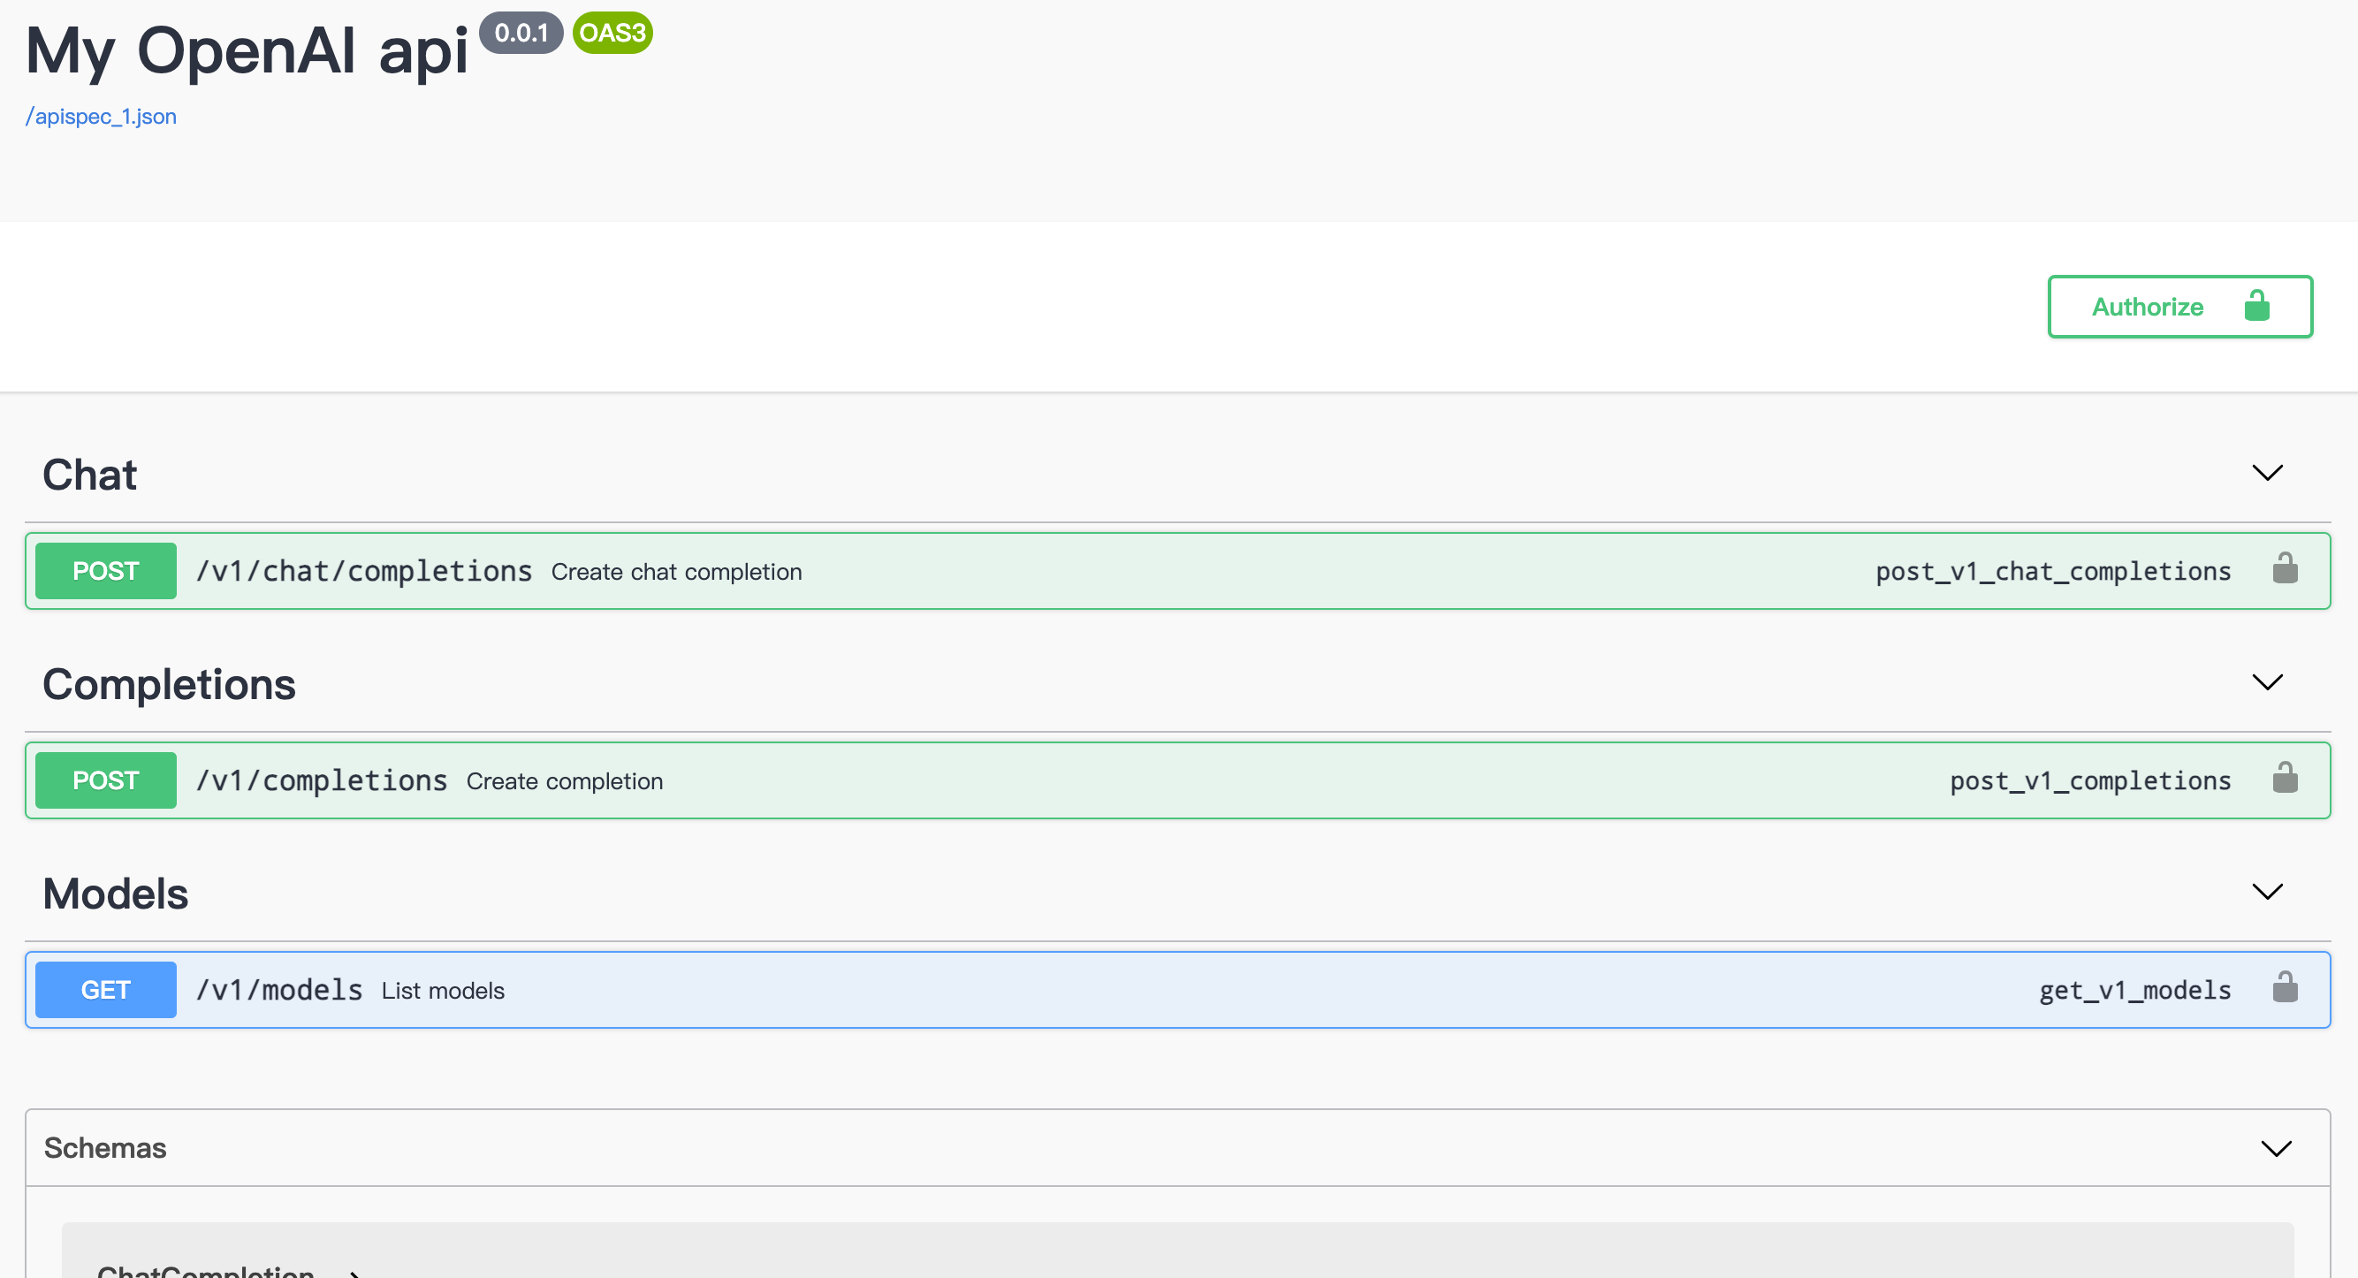2358x1278 pixels.
Task: Open the /apispec_1.json link
Action: tap(101, 117)
